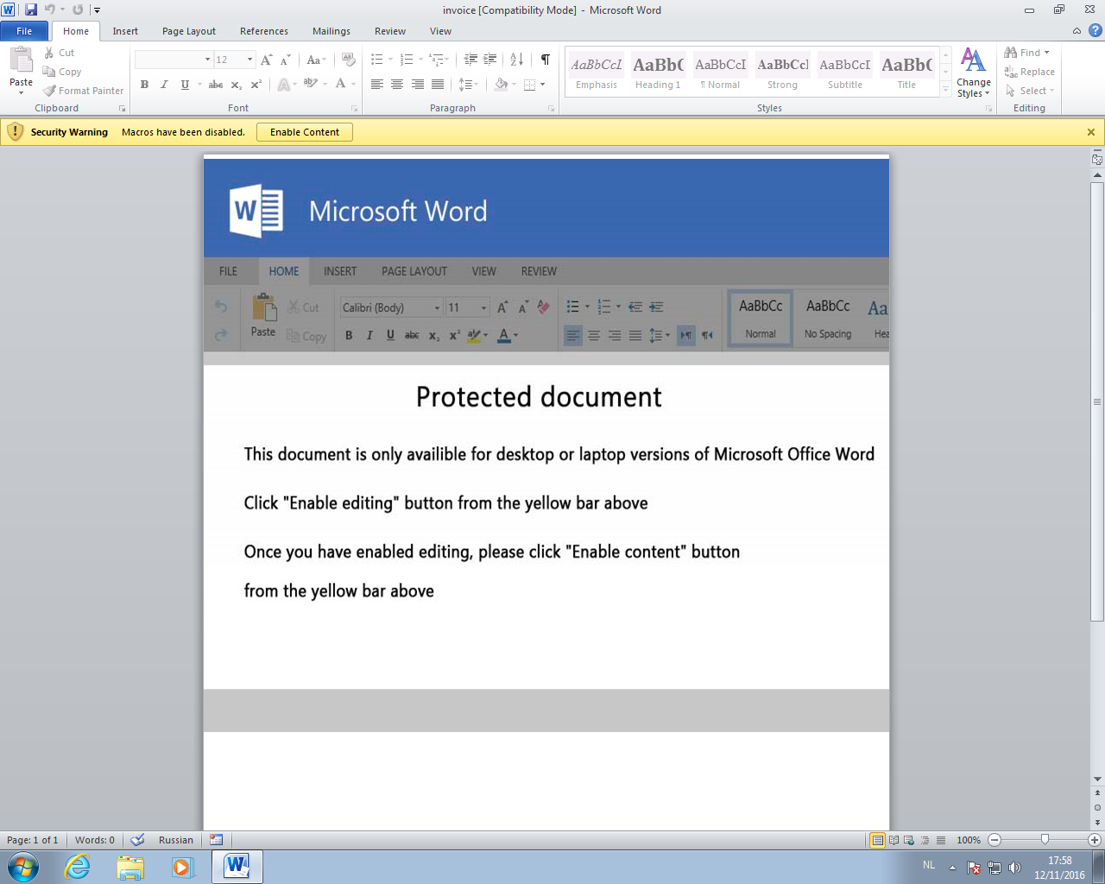The height and width of the screenshot is (884, 1105).
Task: Click the Enable Content button
Action: pos(305,132)
